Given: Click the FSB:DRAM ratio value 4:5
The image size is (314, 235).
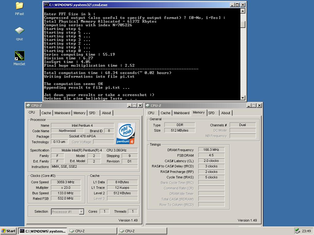Looking at the screenshot, I should click(x=211, y=155).
